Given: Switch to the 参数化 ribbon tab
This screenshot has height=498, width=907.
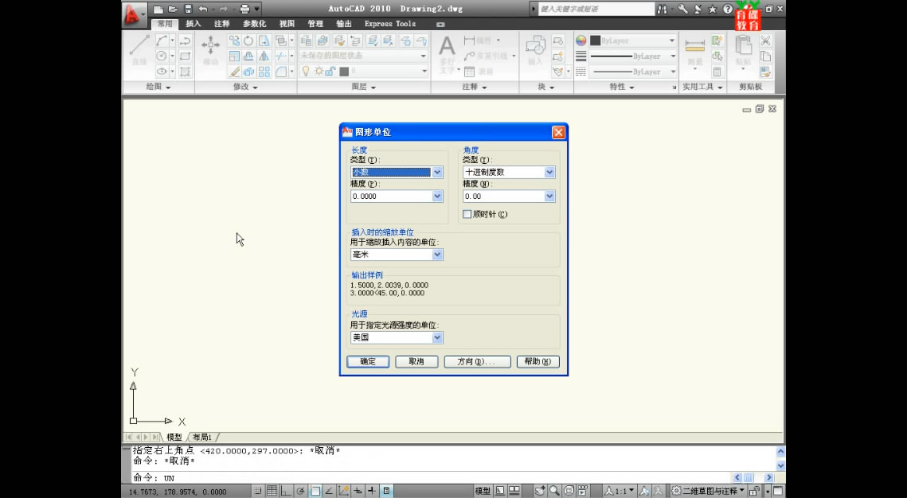Looking at the screenshot, I should point(255,24).
